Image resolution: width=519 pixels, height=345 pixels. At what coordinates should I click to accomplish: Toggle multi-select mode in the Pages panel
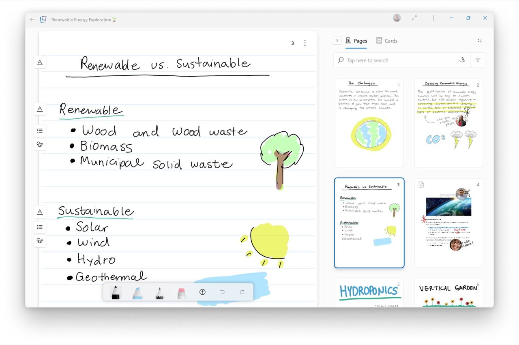(x=480, y=41)
